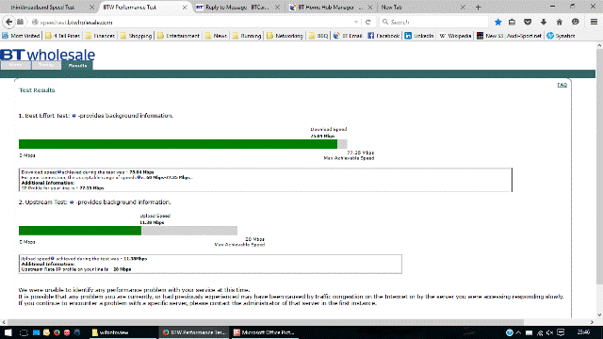The image size is (603, 339).
Task: Open the Firefox hamburger menu
Action: 594,22
